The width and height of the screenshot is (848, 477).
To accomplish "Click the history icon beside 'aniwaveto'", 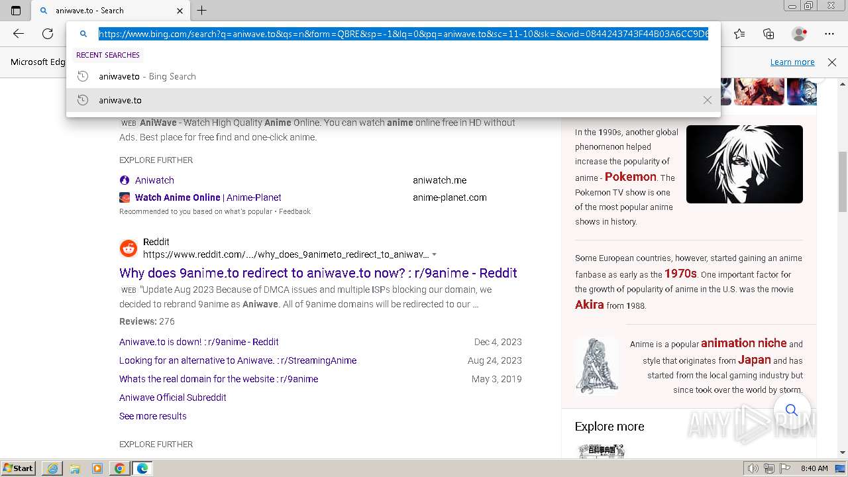I will point(83,76).
